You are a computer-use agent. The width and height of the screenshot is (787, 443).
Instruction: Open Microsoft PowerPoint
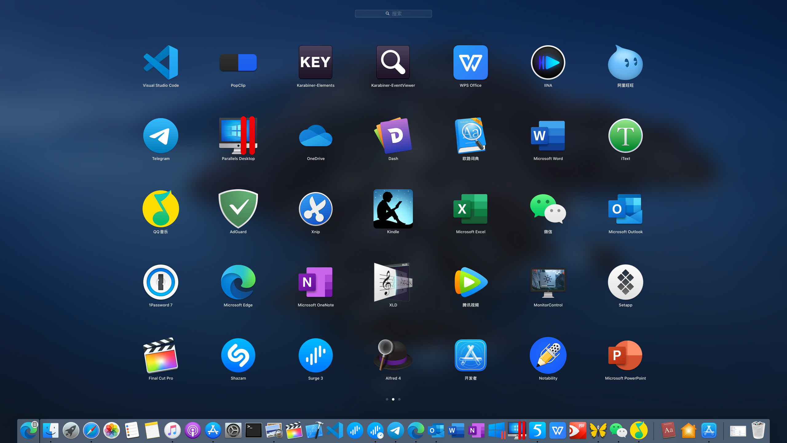(x=626, y=355)
